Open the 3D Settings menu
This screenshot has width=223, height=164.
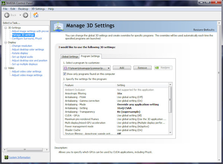pyautogui.click(x=38, y=9)
